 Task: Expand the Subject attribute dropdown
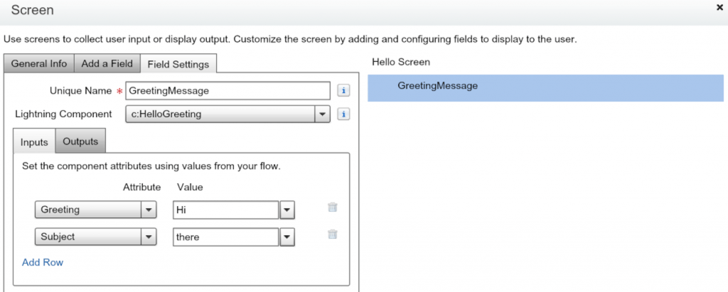149,237
